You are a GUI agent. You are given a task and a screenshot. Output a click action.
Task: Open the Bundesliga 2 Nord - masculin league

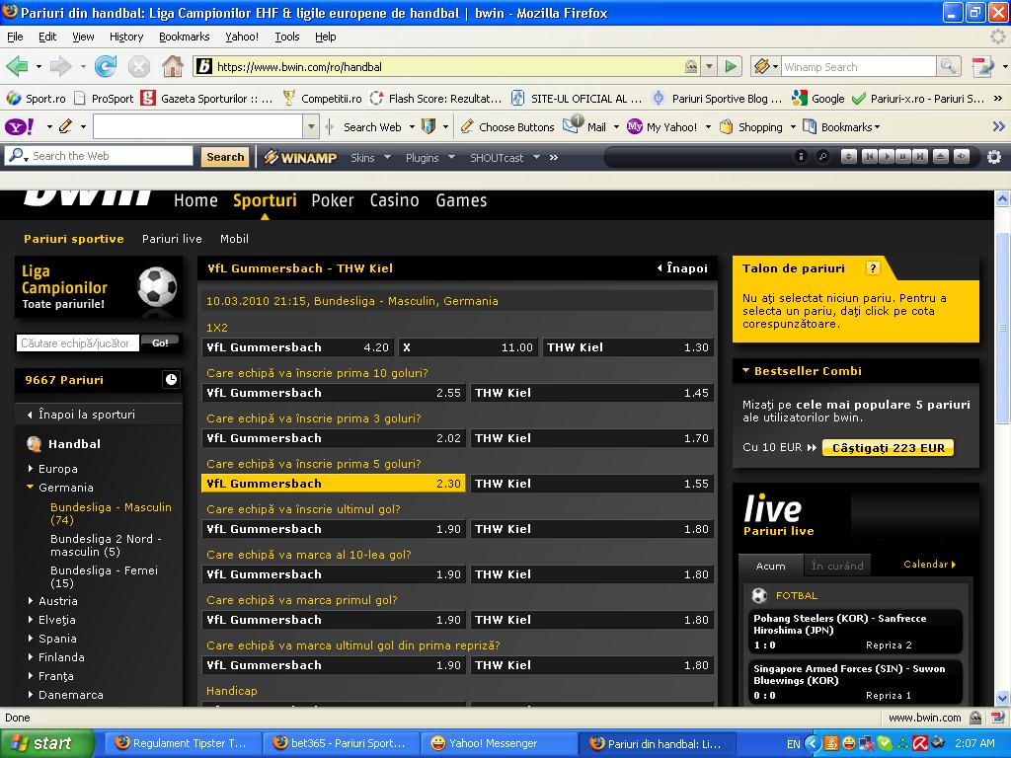click(106, 545)
